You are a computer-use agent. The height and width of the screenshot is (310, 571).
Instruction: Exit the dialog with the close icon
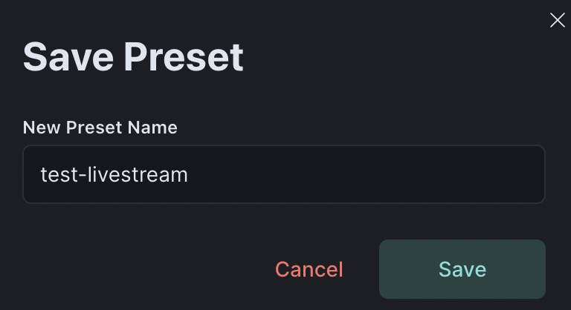point(557,20)
